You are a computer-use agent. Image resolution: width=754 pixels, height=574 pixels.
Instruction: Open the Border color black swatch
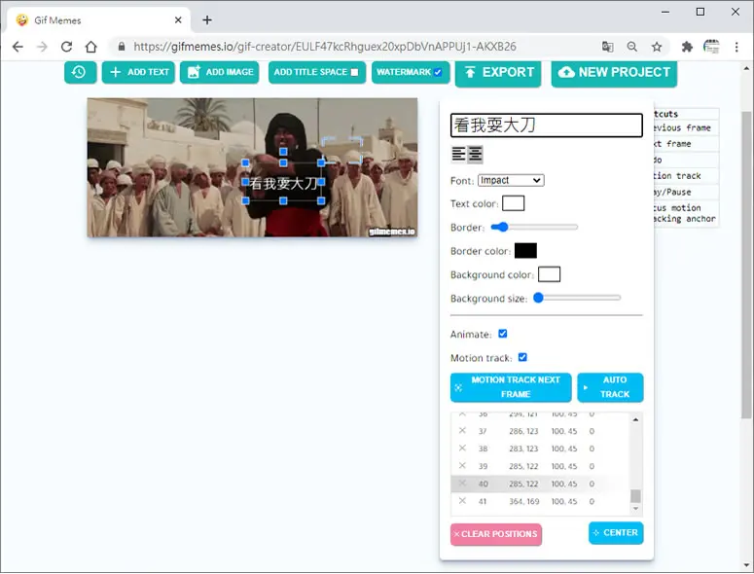tap(525, 250)
